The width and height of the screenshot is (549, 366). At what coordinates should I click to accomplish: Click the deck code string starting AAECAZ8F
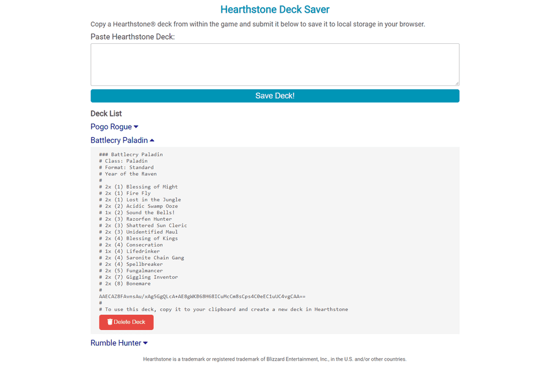202,296
